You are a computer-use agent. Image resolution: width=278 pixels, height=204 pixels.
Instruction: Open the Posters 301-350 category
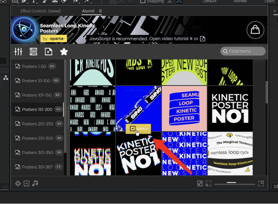pos(37,153)
